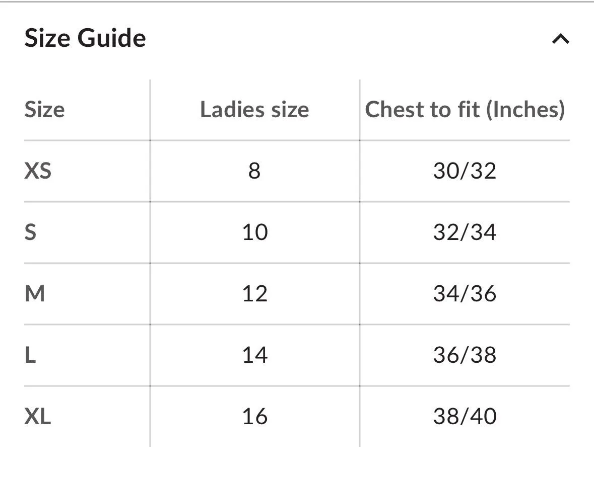The width and height of the screenshot is (594, 477).
Task: Click the Size Guide heading
Action: [x=85, y=38]
